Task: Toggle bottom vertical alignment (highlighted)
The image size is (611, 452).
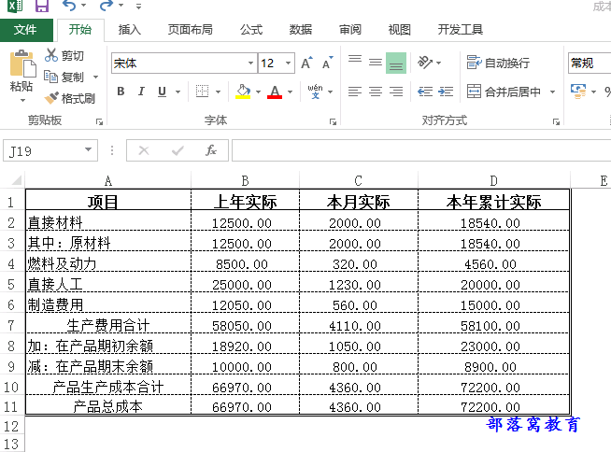Action: 396,63
